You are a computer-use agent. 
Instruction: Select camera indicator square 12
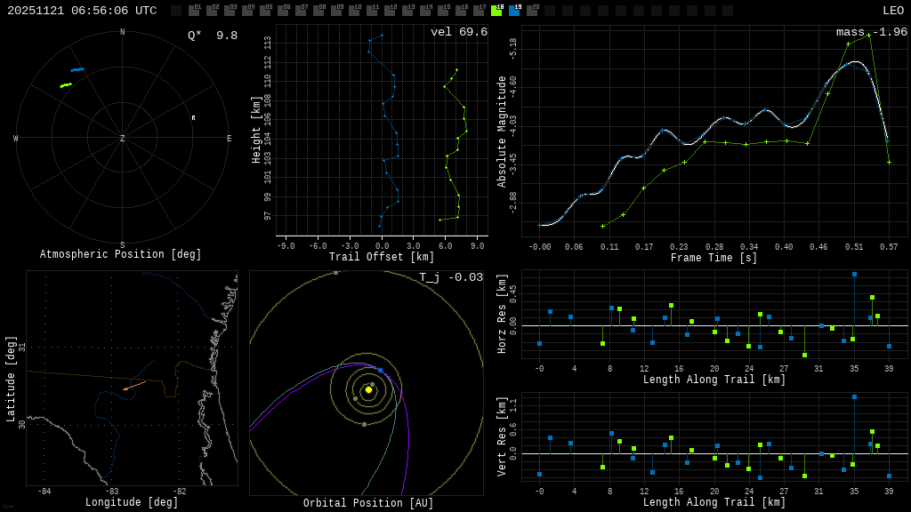(390, 11)
